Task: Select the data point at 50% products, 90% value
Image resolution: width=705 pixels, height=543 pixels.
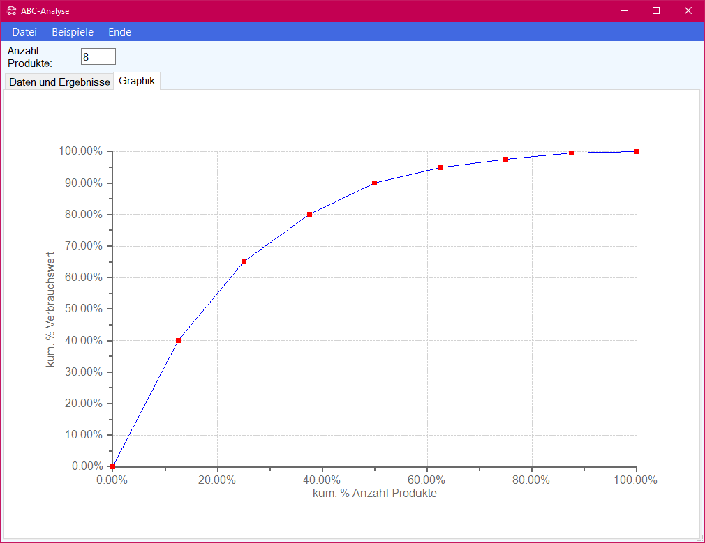Action: click(375, 183)
